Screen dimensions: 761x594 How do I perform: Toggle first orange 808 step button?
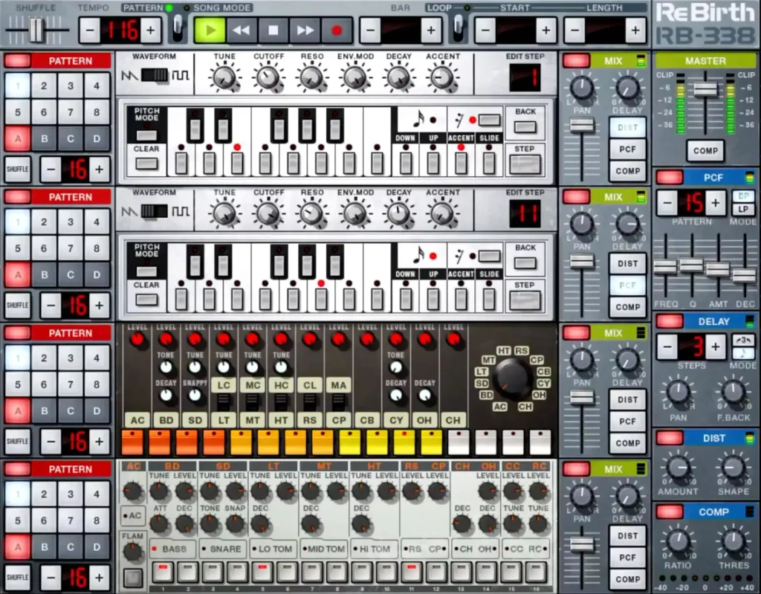pyautogui.click(x=132, y=442)
